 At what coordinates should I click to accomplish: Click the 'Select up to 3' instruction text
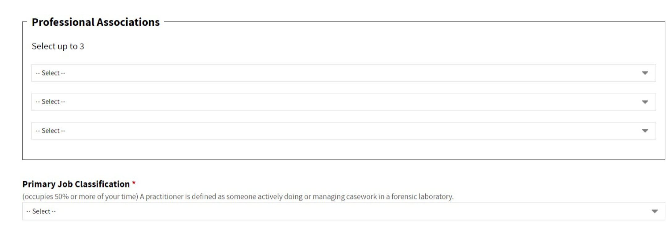point(58,46)
